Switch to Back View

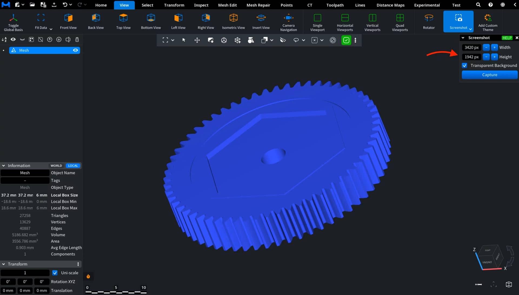(x=96, y=22)
